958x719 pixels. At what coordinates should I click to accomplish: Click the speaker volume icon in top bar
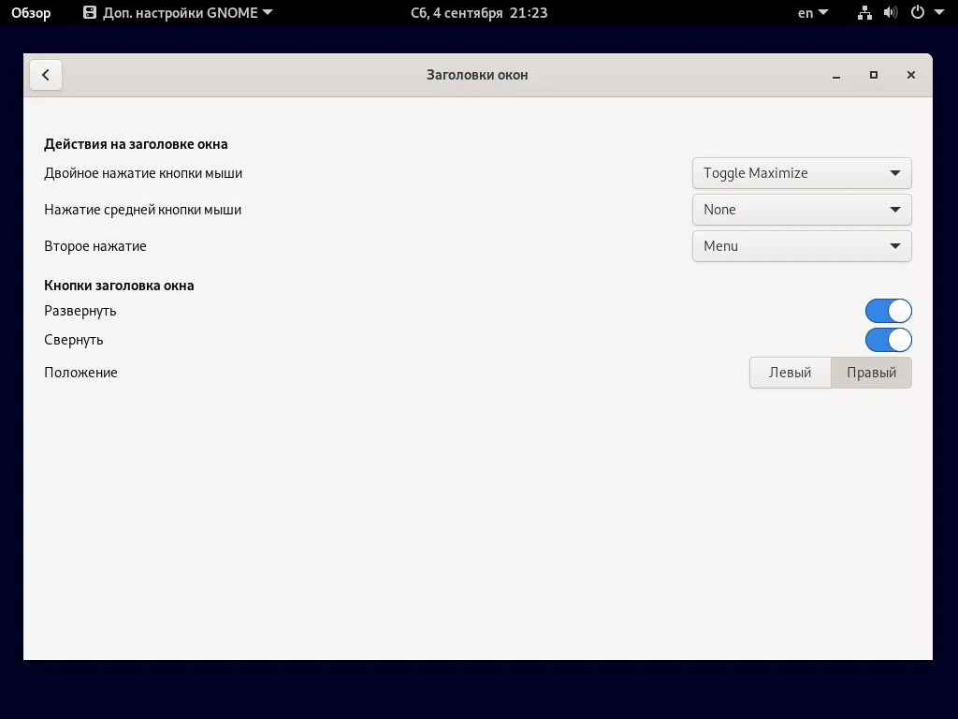click(x=891, y=13)
